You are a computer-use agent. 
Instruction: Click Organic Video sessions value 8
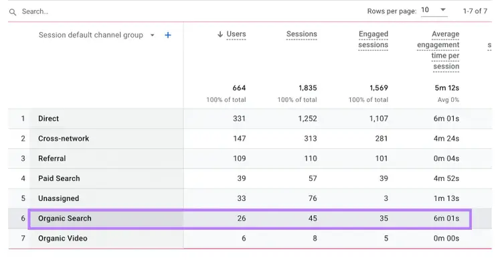(x=315, y=238)
